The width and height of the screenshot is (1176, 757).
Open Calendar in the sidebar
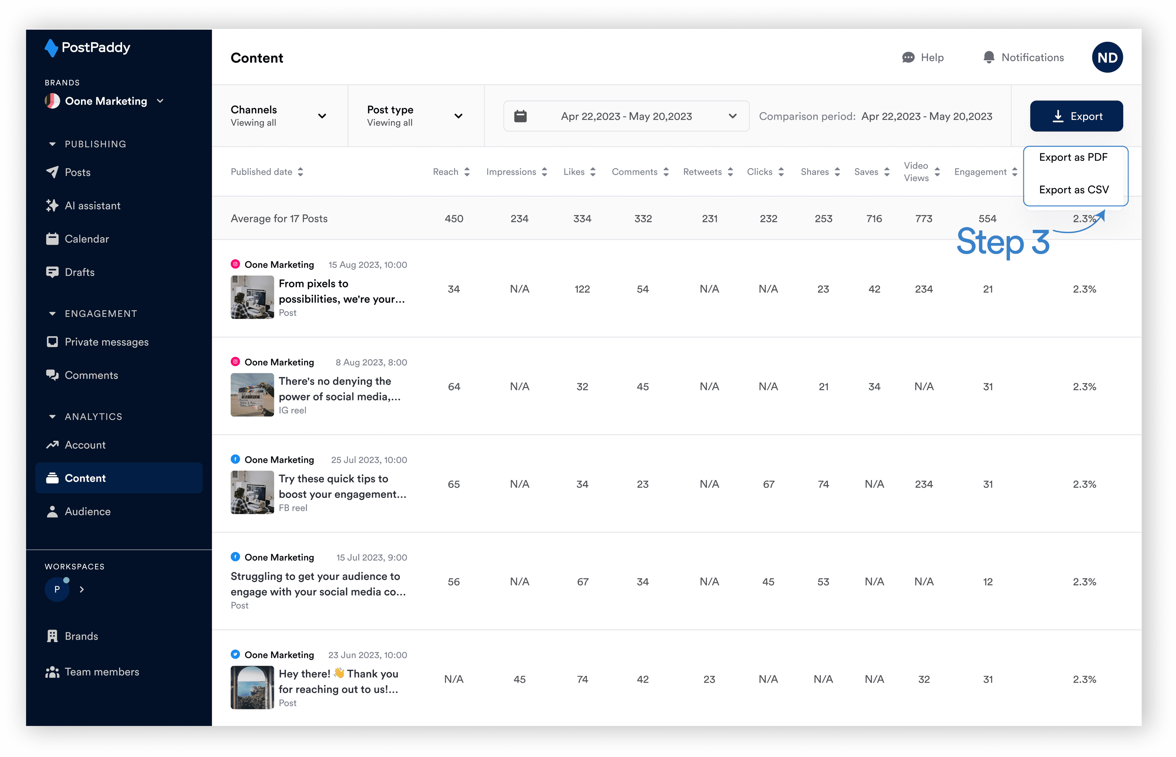87,239
